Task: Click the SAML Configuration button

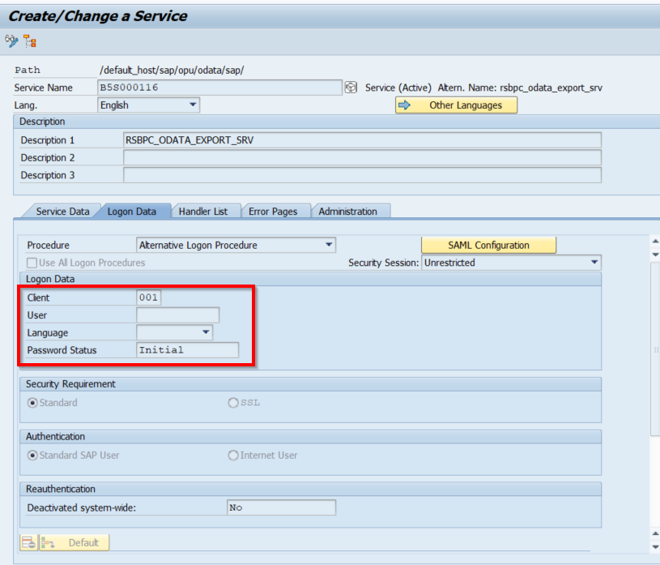Action: (488, 245)
